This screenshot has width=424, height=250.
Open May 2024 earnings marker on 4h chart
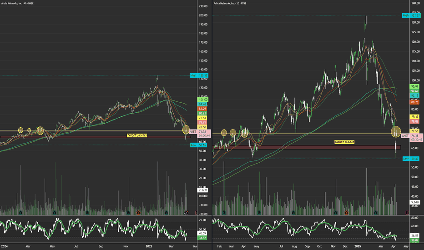(55, 213)
